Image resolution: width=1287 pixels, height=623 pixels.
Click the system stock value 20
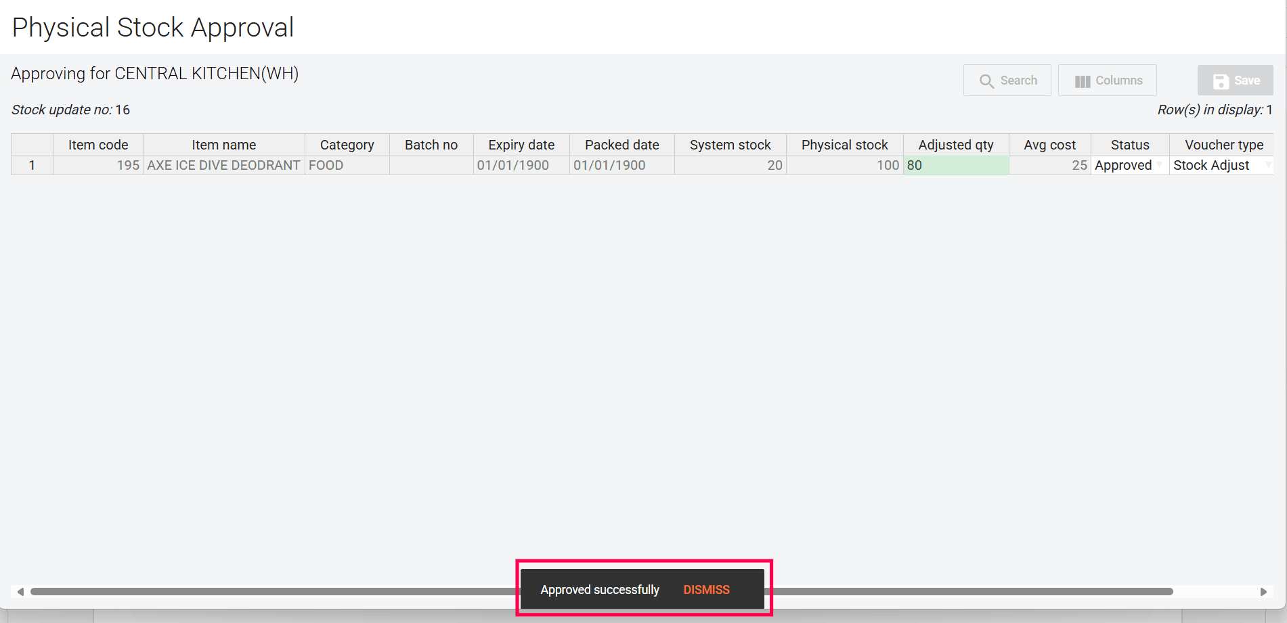click(730, 166)
